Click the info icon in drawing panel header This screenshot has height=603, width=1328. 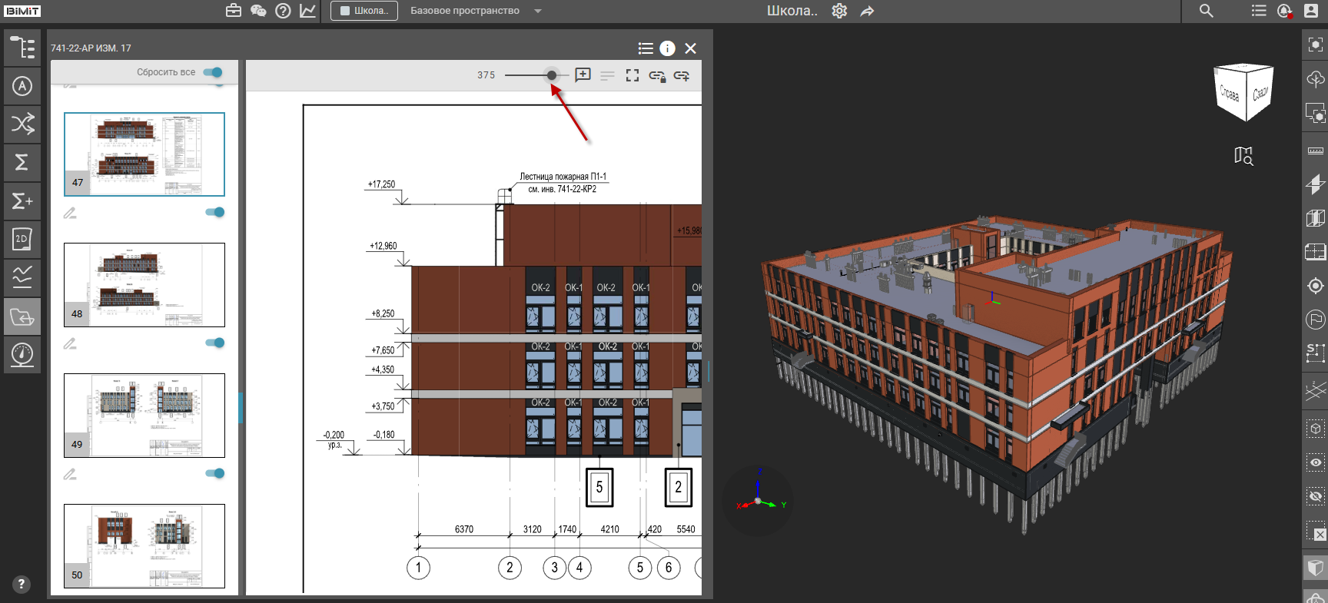pos(668,48)
